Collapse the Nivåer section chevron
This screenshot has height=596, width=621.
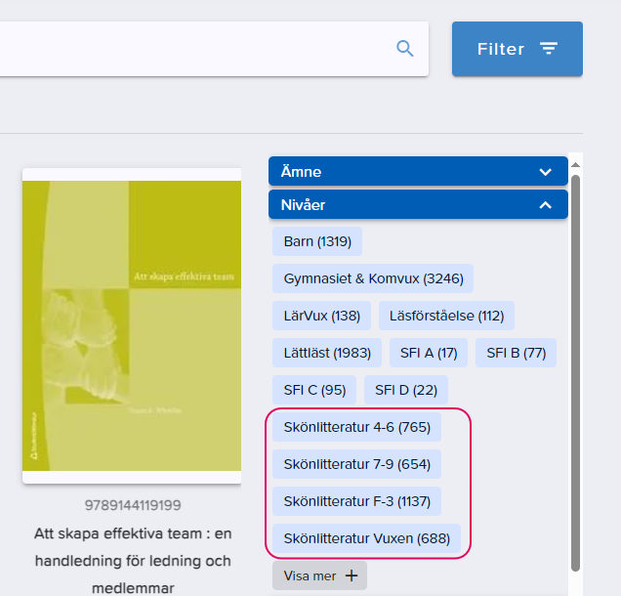[x=546, y=205]
